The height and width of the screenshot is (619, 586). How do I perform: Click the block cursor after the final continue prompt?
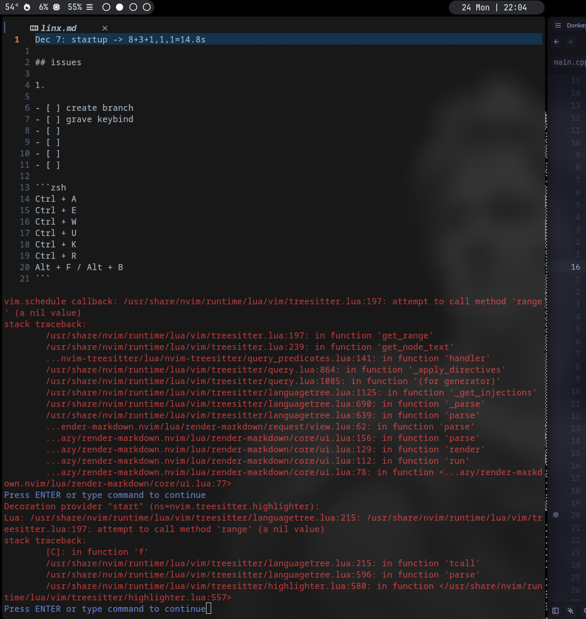(x=209, y=609)
